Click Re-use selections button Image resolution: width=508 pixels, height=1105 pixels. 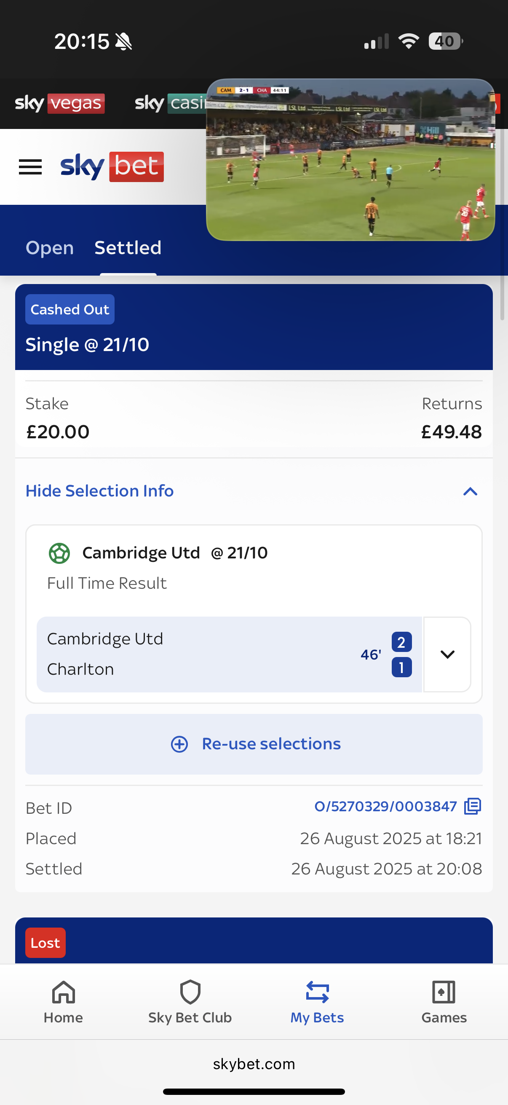(254, 744)
